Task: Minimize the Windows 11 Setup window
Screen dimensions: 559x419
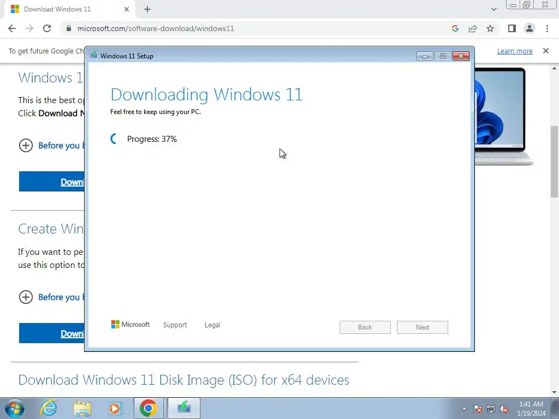Action: click(x=425, y=56)
